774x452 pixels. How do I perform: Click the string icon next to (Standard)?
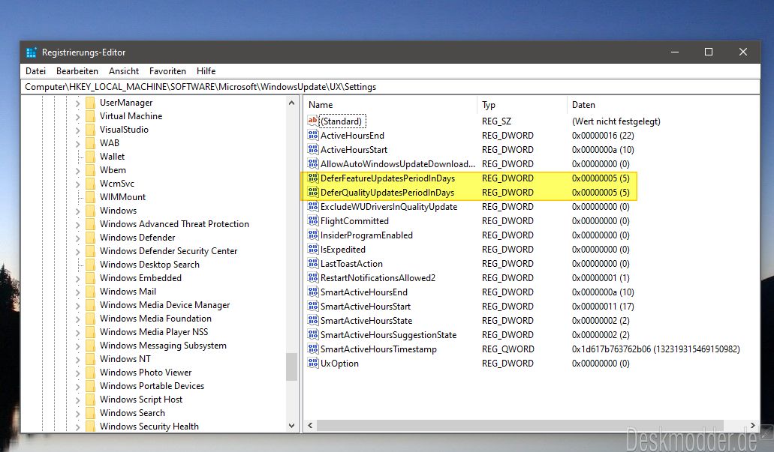pyautogui.click(x=313, y=121)
